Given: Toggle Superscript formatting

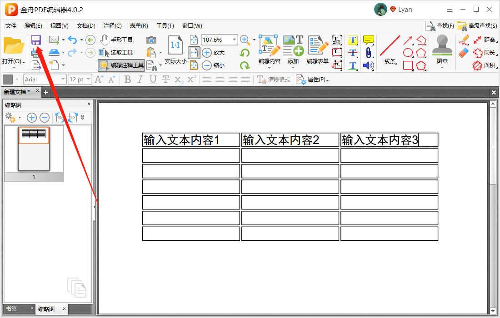Looking at the screenshot, I should 192,79.
